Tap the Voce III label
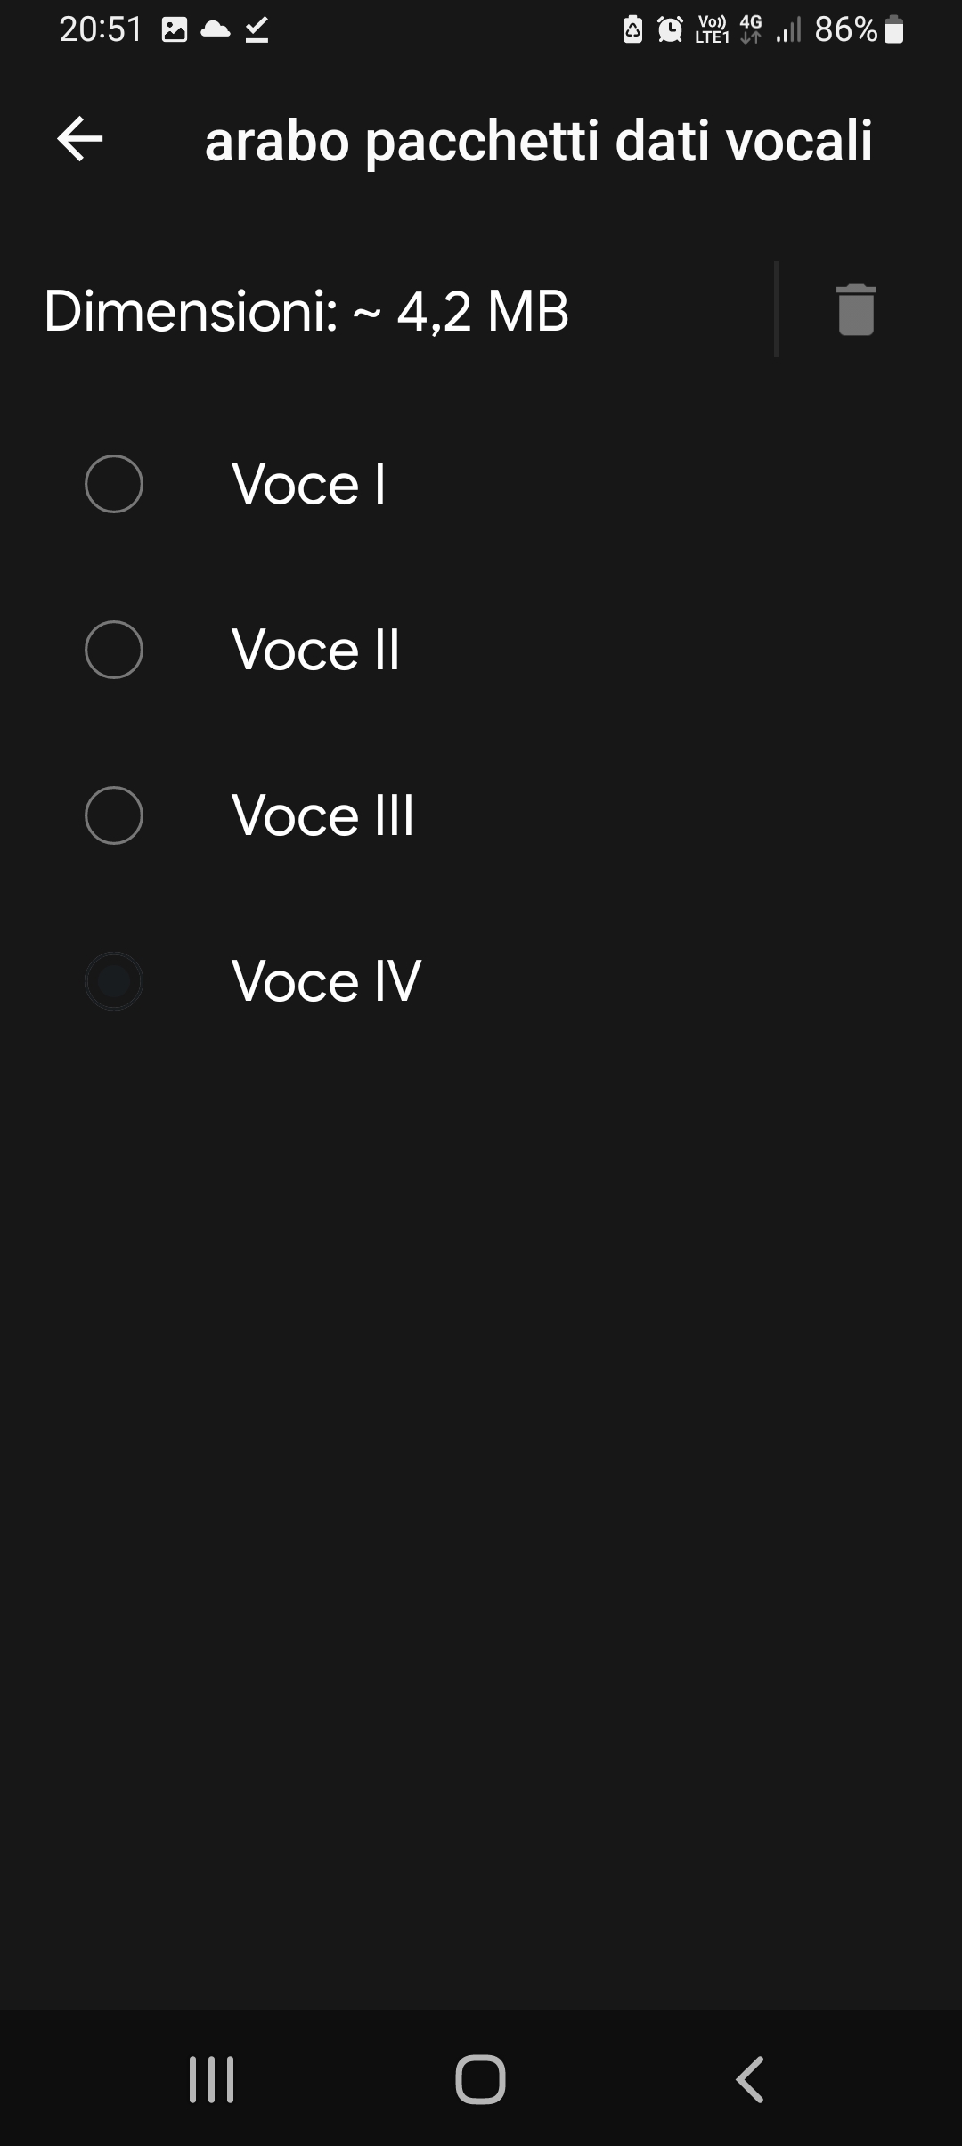The height and width of the screenshot is (2146, 962). pyautogui.click(x=322, y=815)
